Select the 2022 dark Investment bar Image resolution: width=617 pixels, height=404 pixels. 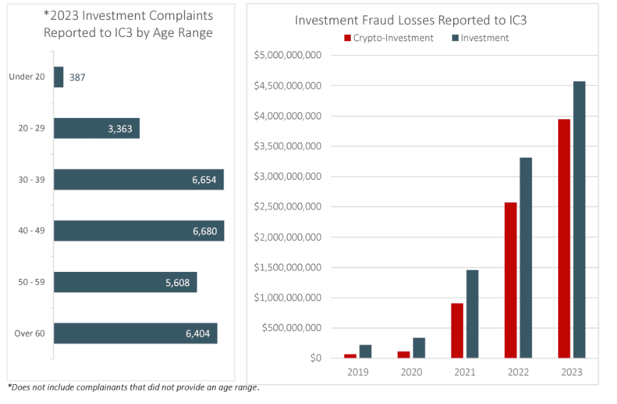click(525, 258)
